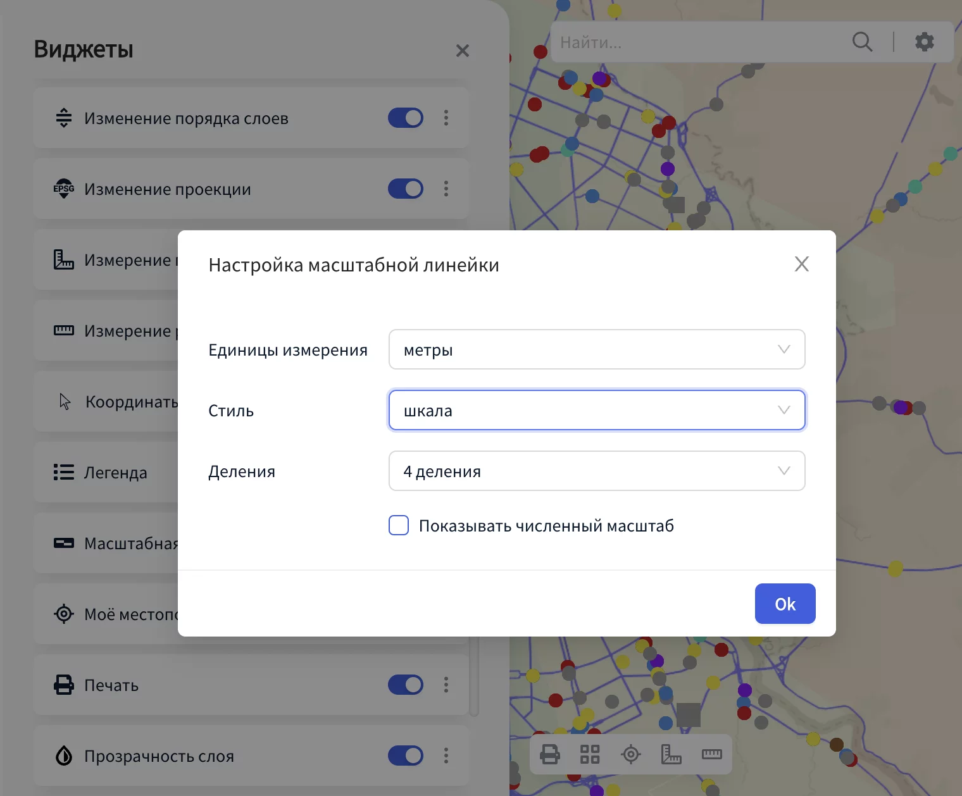The width and height of the screenshot is (962, 796).
Task: Close the Настройка масштабной линейки dialog
Action: pos(801,264)
